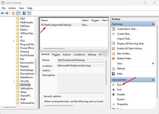The height and width of the screenshot is (114, 159).
Task: Select the Security folder in tree
Action: (25, 81)
